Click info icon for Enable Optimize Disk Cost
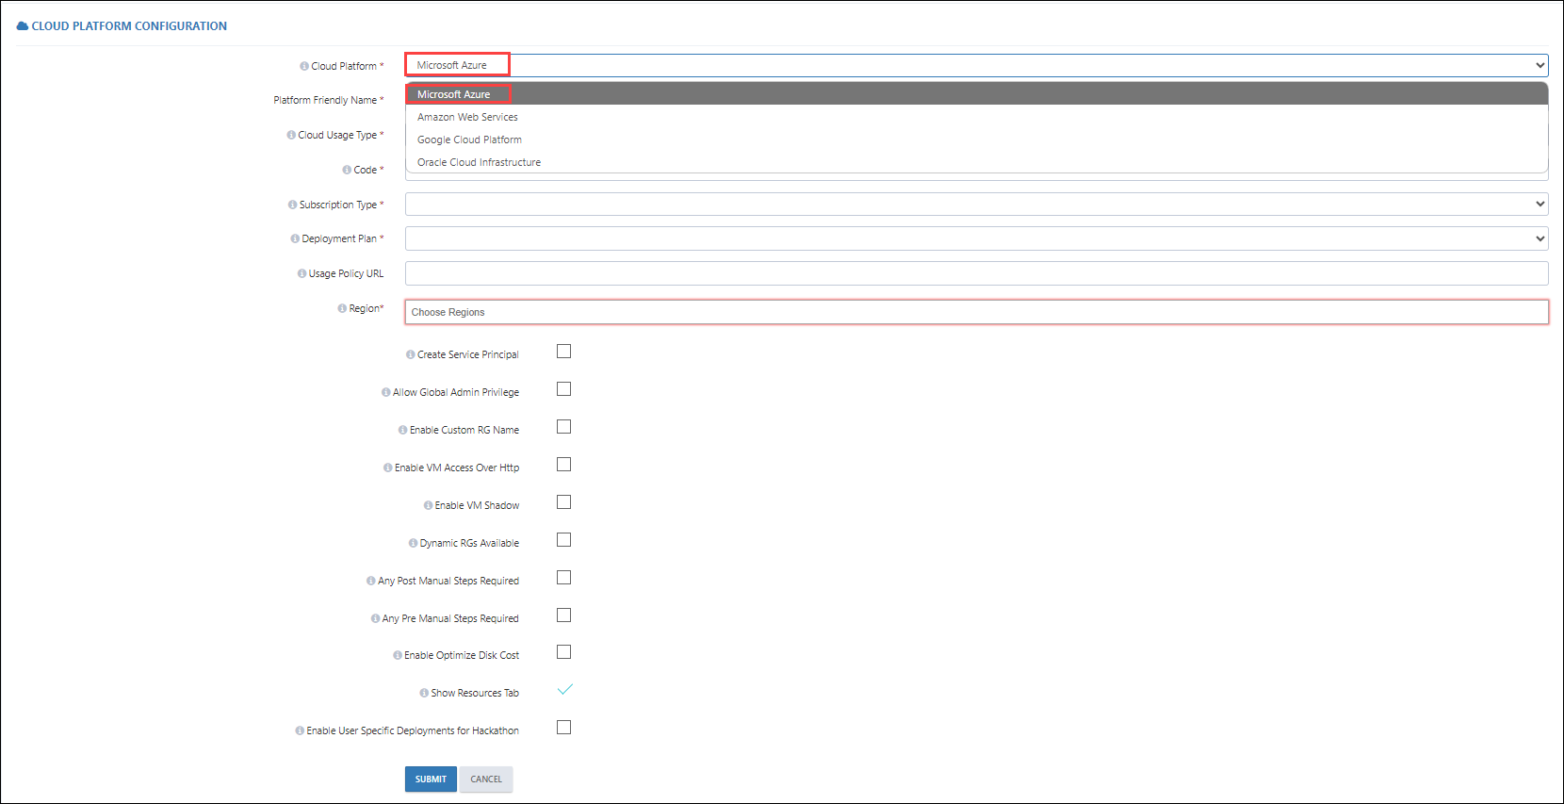The width and height of the screenshot is (1564, 804). 398,655
